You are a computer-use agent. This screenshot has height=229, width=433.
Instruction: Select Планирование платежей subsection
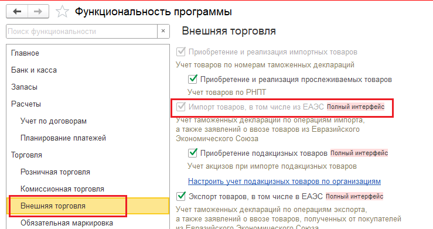click(87, 138)
